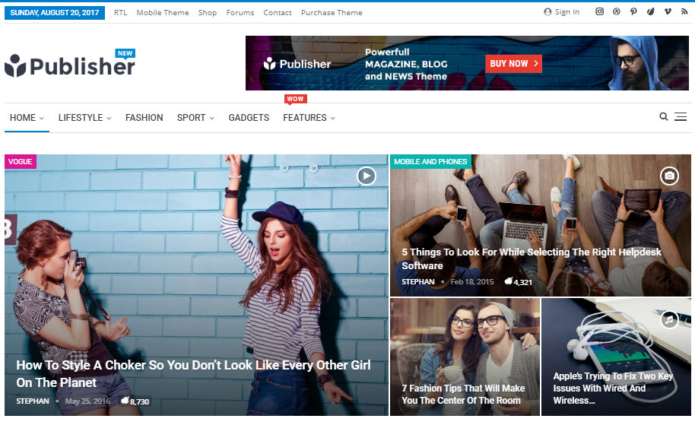Image resolution: width=695 pixels, height=425 pixels.
Task: Open the Forums link
Action: [x=240, y=12]
